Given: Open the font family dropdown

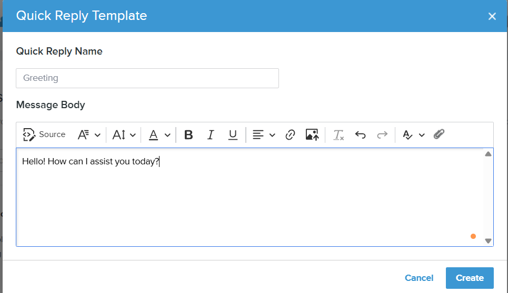Looking at the screenshot, I should tap(89, 135).
